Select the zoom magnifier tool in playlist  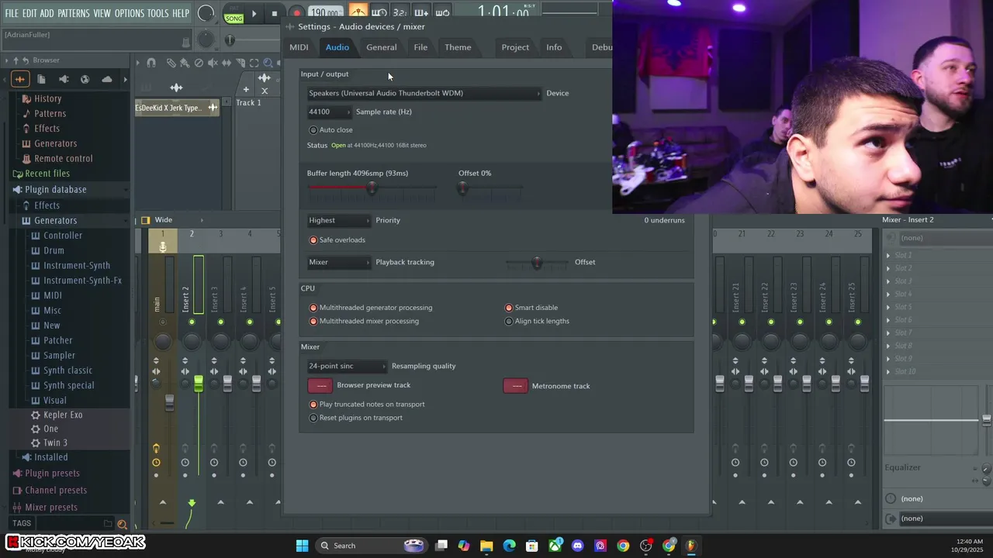coord(268,63)
